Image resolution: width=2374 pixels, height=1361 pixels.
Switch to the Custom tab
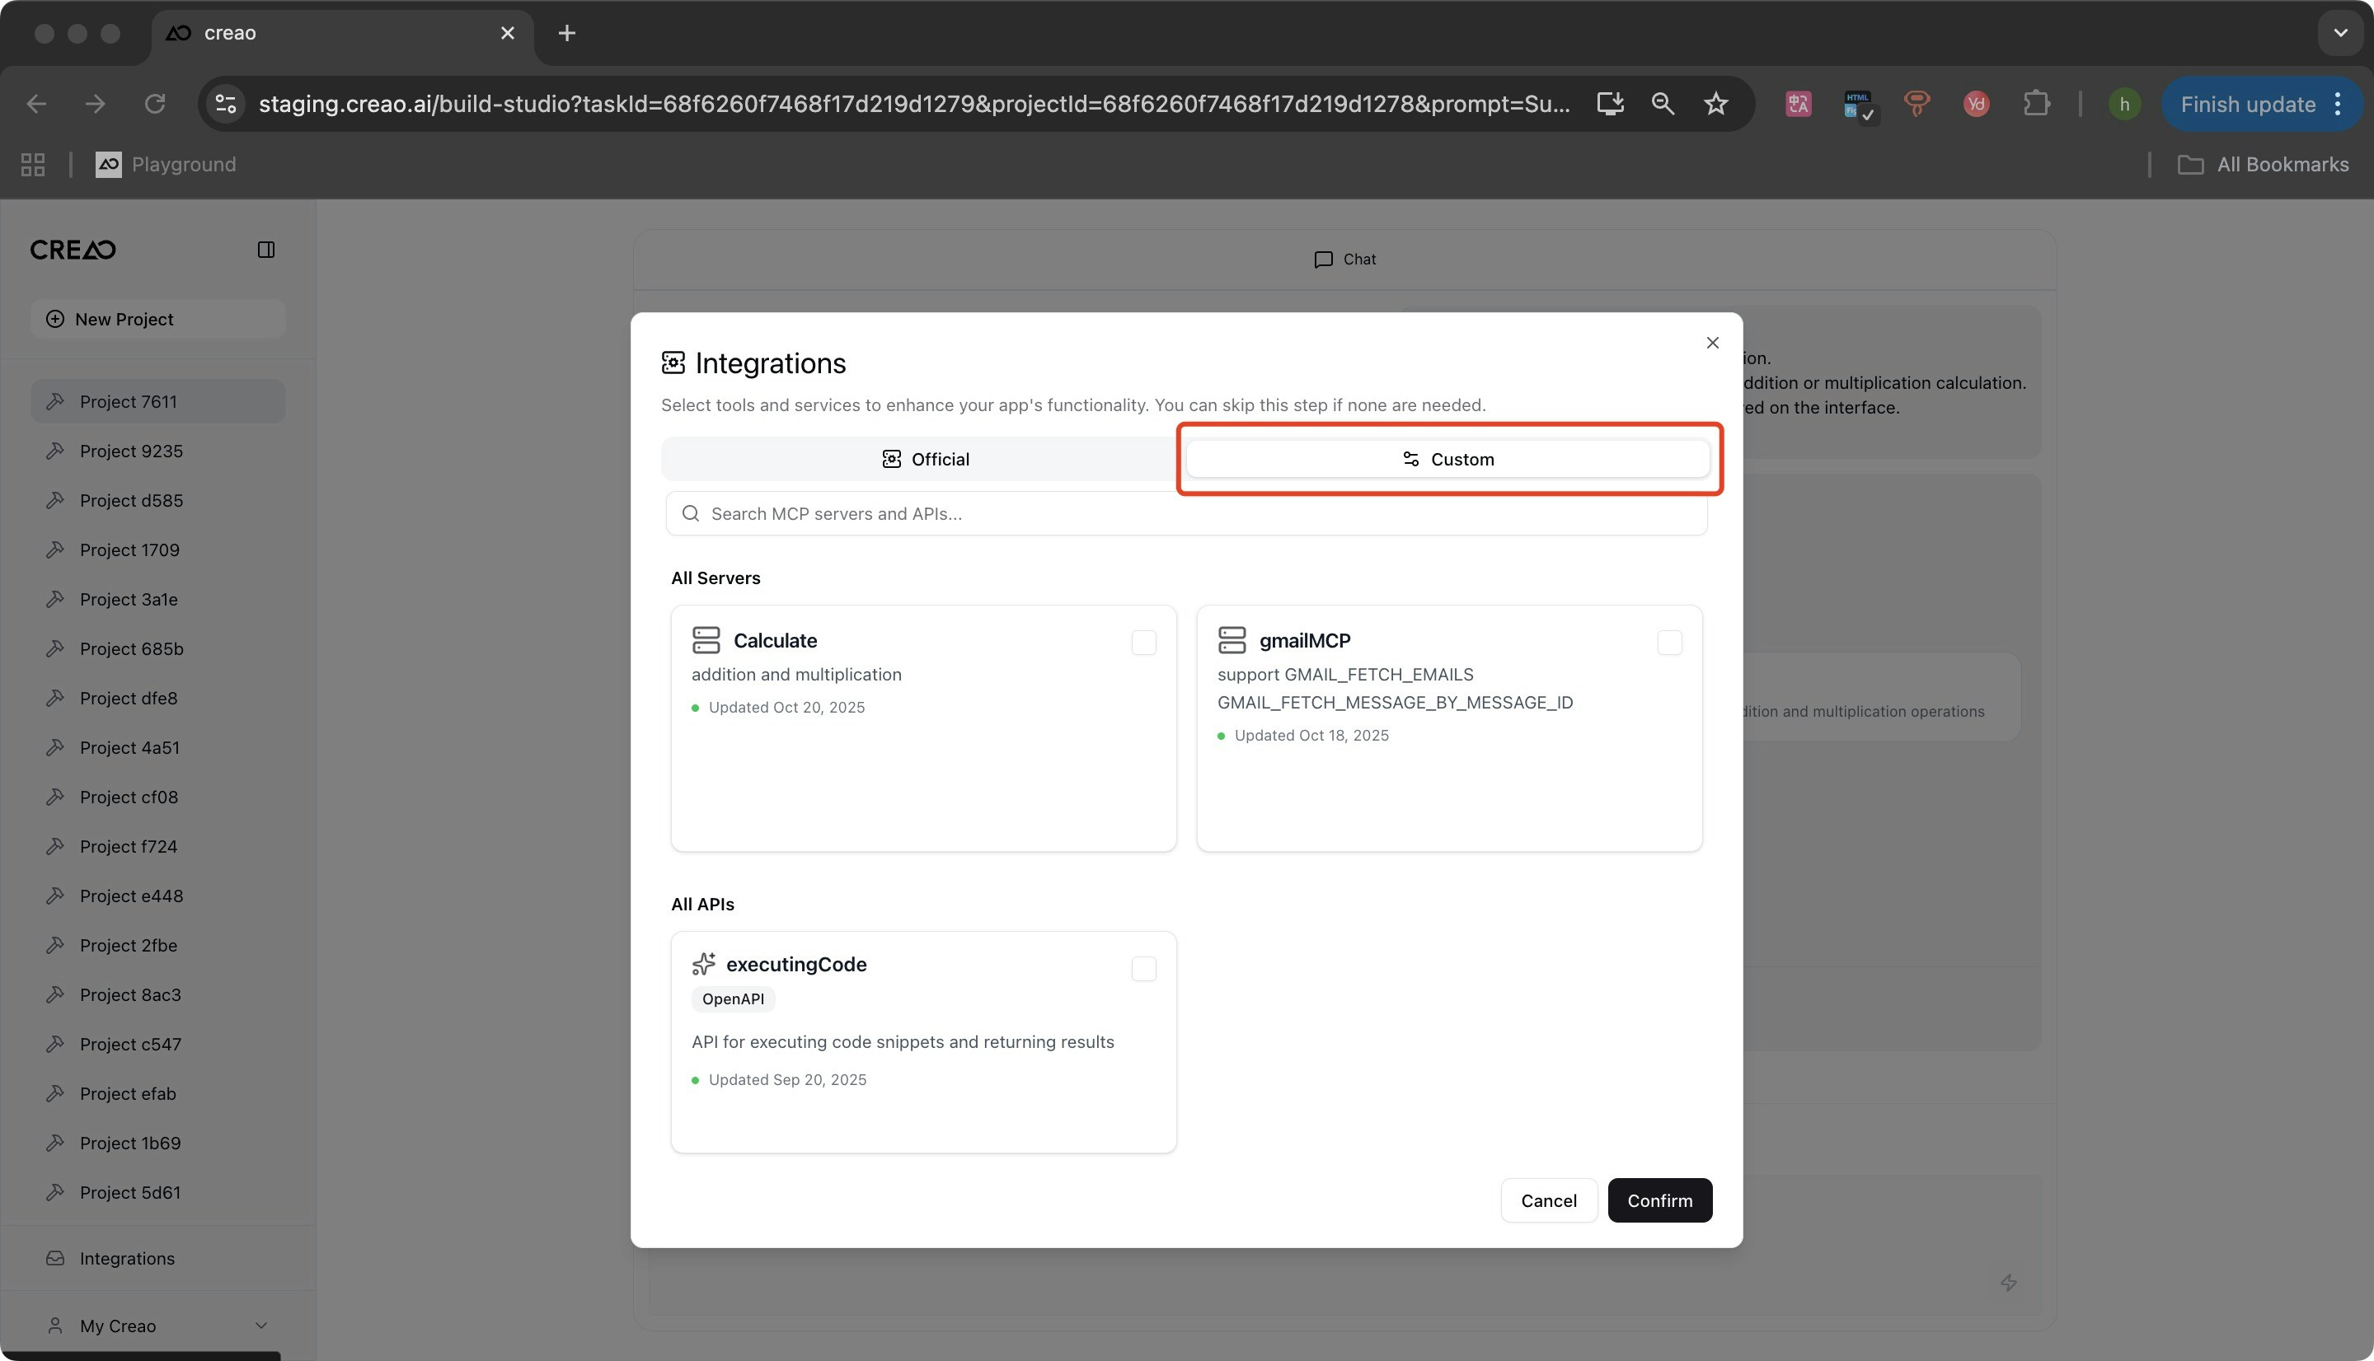coord(1447,459)
